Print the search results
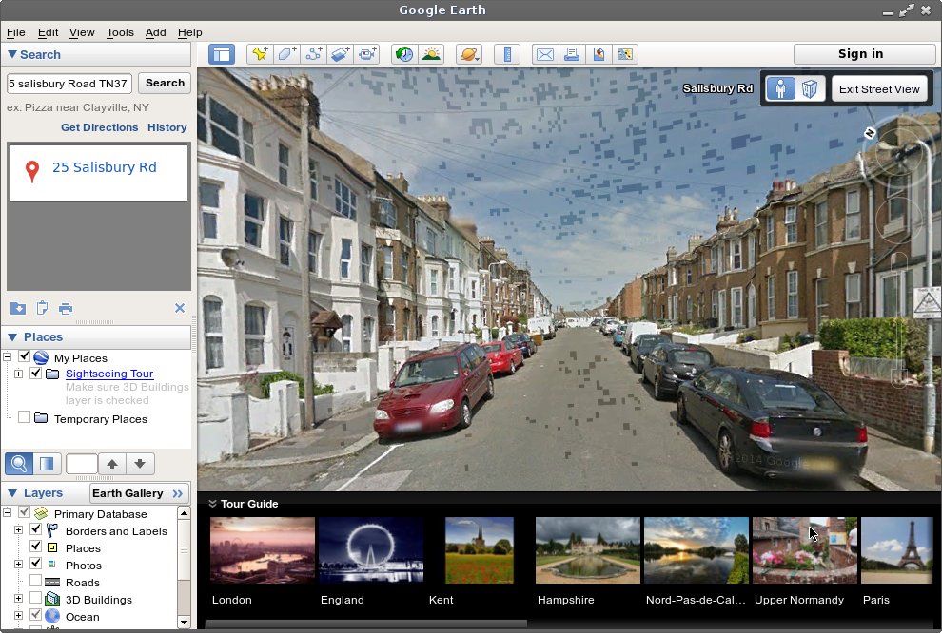 (x=66, y=308)
